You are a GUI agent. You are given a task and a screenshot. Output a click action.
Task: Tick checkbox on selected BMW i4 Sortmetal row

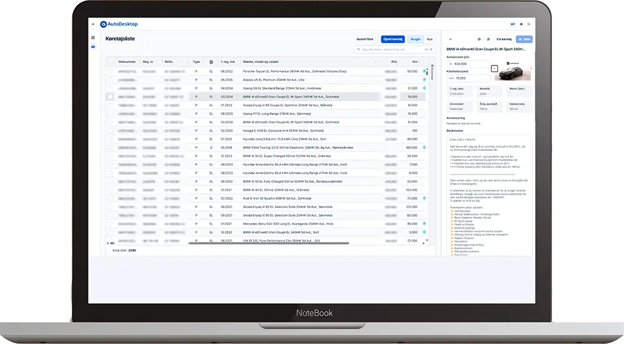(x=110, y=97)
